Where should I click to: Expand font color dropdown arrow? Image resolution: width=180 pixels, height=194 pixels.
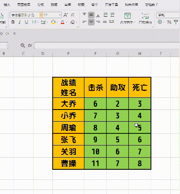[67, 22]
